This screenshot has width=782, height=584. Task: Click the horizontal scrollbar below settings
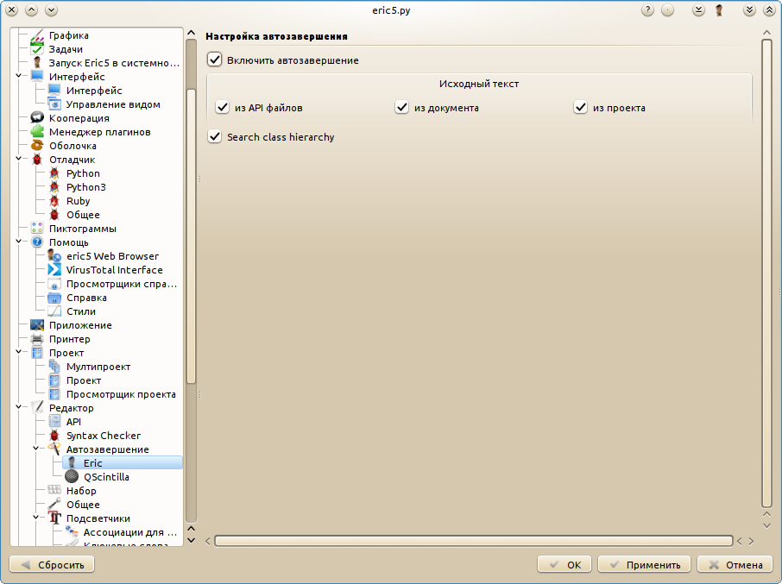(473, 541)
